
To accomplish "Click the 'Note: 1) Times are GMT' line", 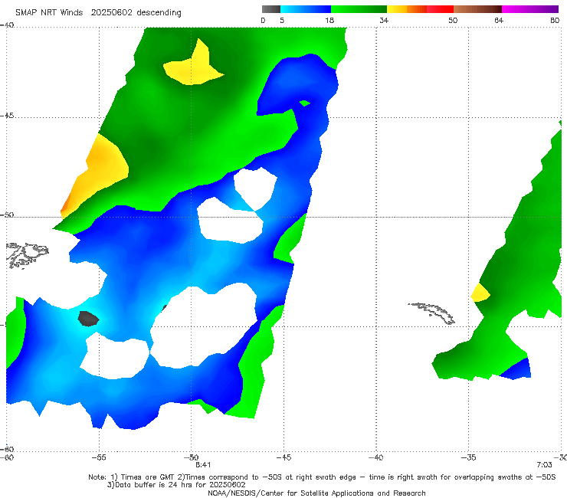I will [322, 477].
